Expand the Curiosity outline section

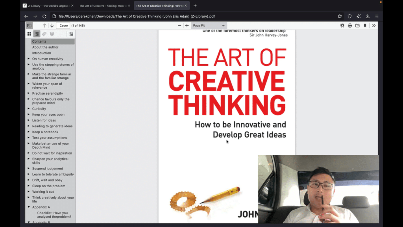(28, 109)
